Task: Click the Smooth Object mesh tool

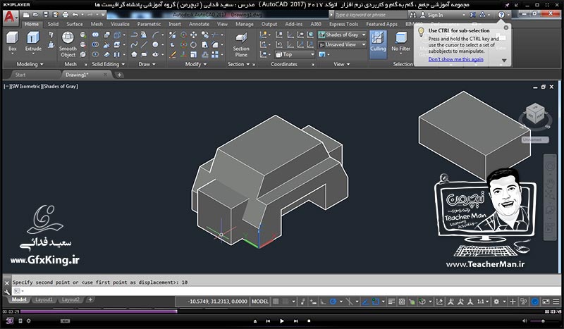Action: click(x=68, y=44)
